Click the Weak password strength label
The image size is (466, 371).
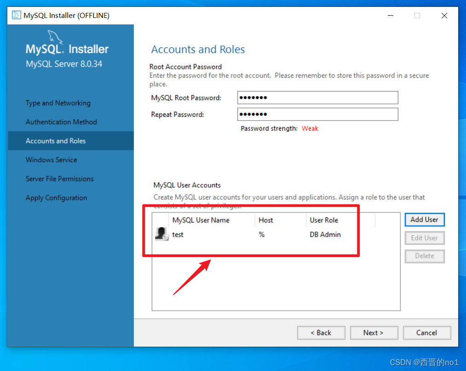310,128
